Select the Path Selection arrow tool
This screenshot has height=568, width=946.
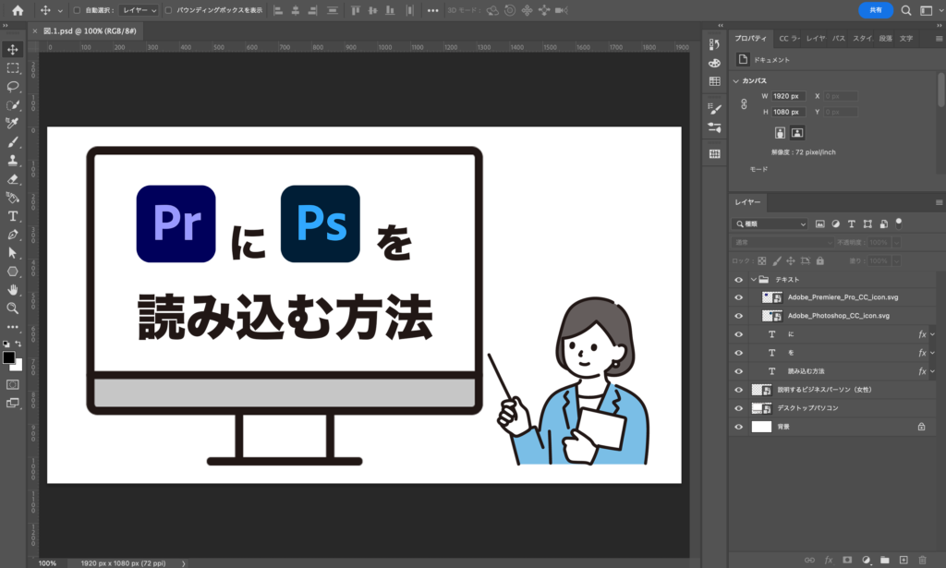[13, 253]
